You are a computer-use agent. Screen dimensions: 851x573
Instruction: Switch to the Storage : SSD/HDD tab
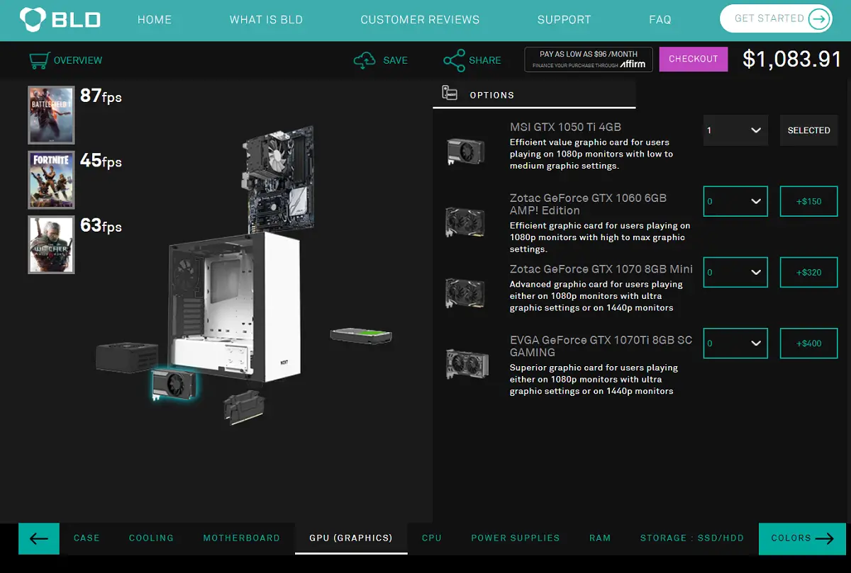point(692,538)
